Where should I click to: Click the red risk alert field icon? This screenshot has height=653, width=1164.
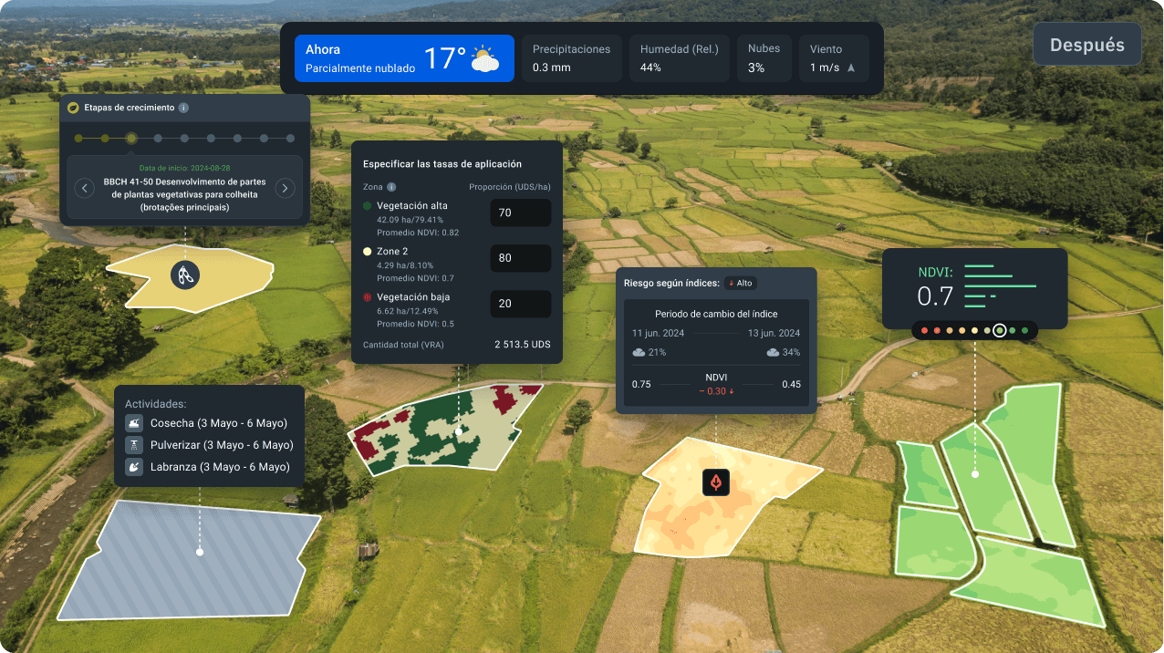click(717, 482)
